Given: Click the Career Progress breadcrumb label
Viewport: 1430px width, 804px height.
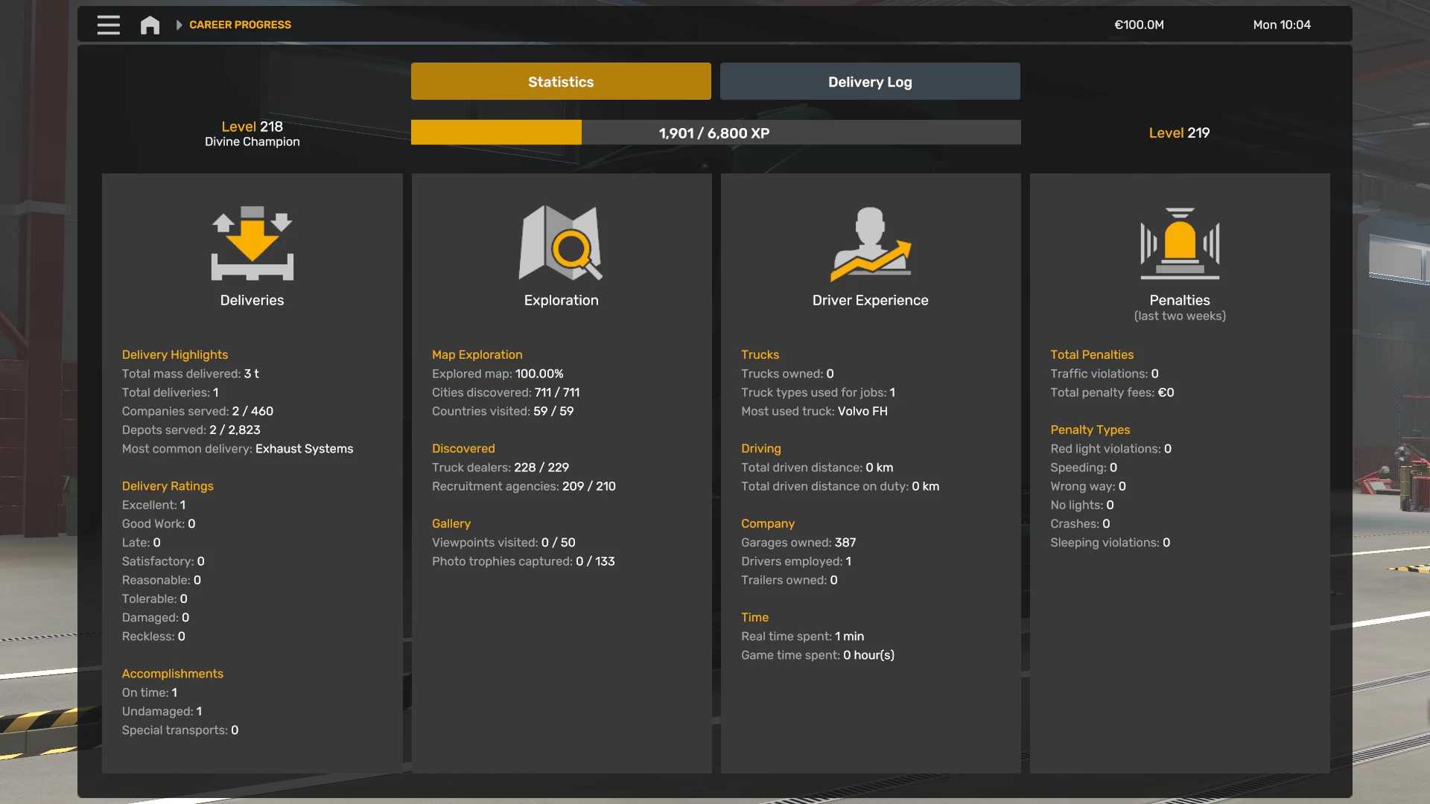Looking at the screenshot, I should click(240, 25).
